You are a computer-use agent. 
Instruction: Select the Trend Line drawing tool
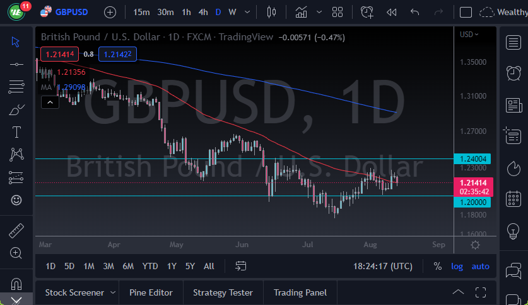coord(16,64)
